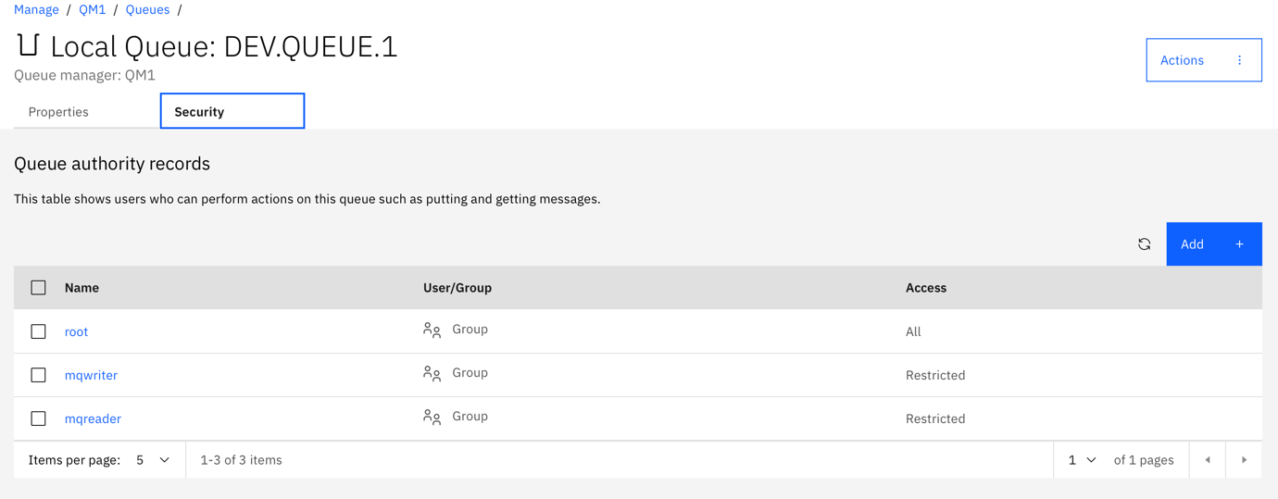Click the local queue icon beside title
Screen dimensions: 1278x499
(x=29, y=44)
